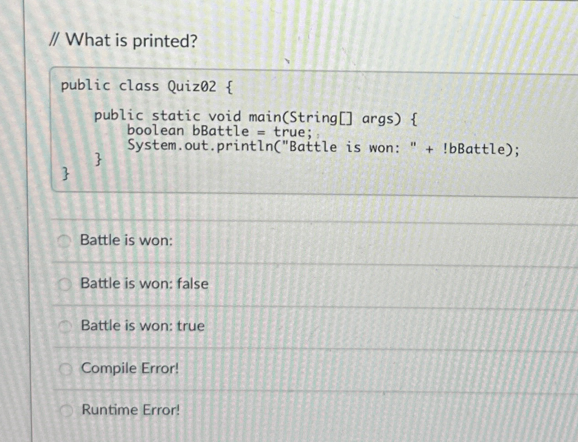Click the closing brace of the main method

(98, 159)
